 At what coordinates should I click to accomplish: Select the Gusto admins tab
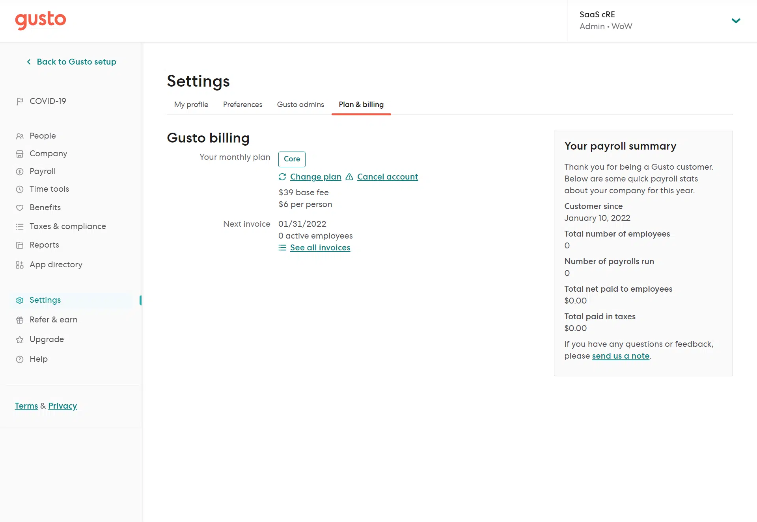tap(300, 105)
